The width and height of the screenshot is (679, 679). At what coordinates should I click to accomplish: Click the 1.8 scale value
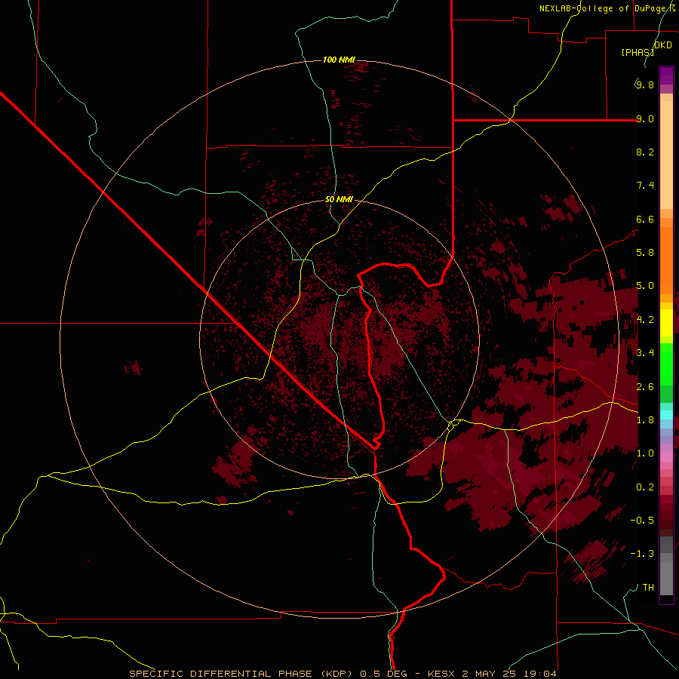(645, 420)
